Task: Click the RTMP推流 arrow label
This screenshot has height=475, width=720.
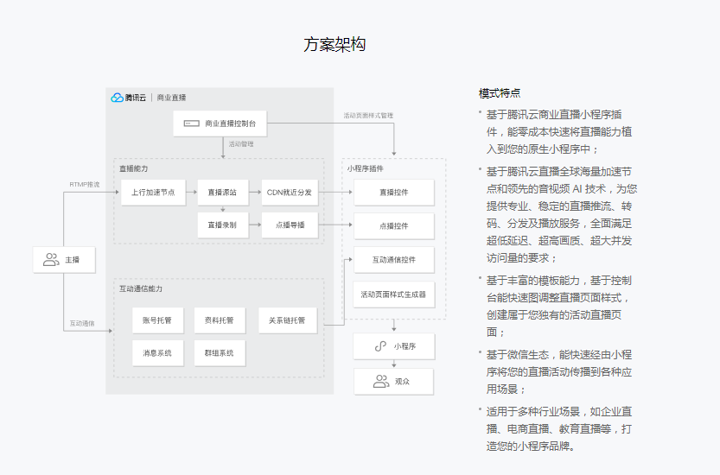Action: (x=85, y=185)
